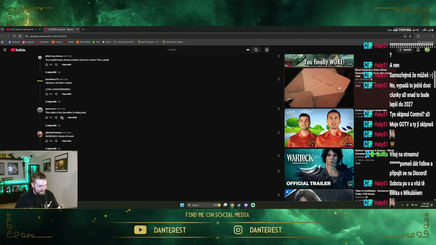Reply to the @Bad_Dog_Gaming comment
Image resolution: width=436 pixels, height=245 pixels.
(x=66, y=65)
